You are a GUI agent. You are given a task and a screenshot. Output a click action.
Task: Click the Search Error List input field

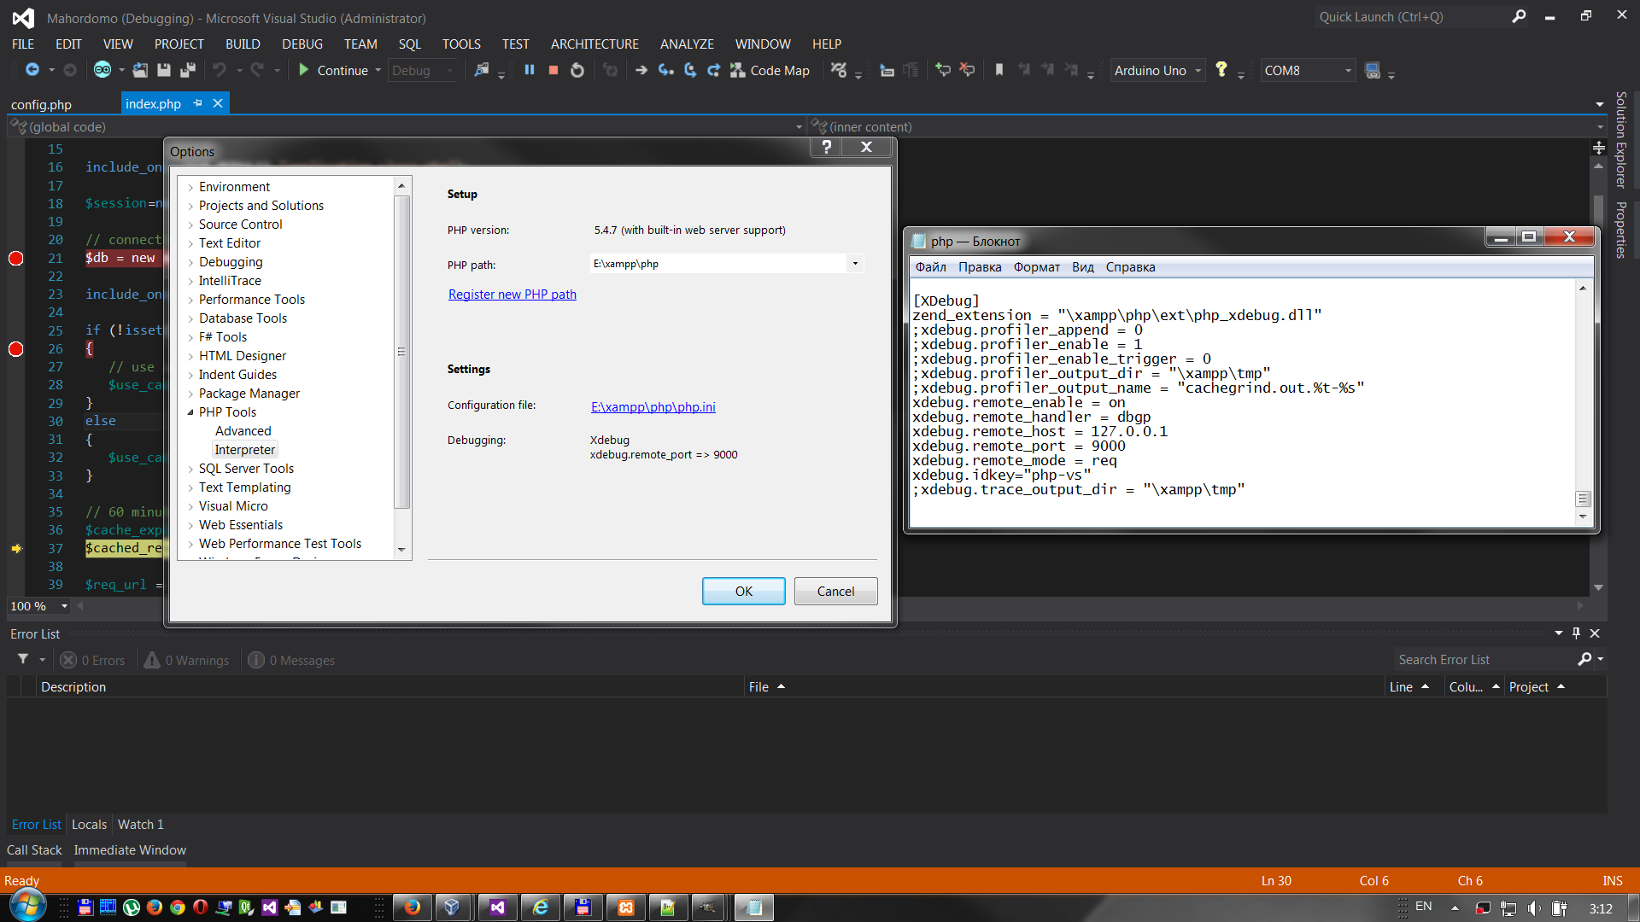tap(1485, 659)
